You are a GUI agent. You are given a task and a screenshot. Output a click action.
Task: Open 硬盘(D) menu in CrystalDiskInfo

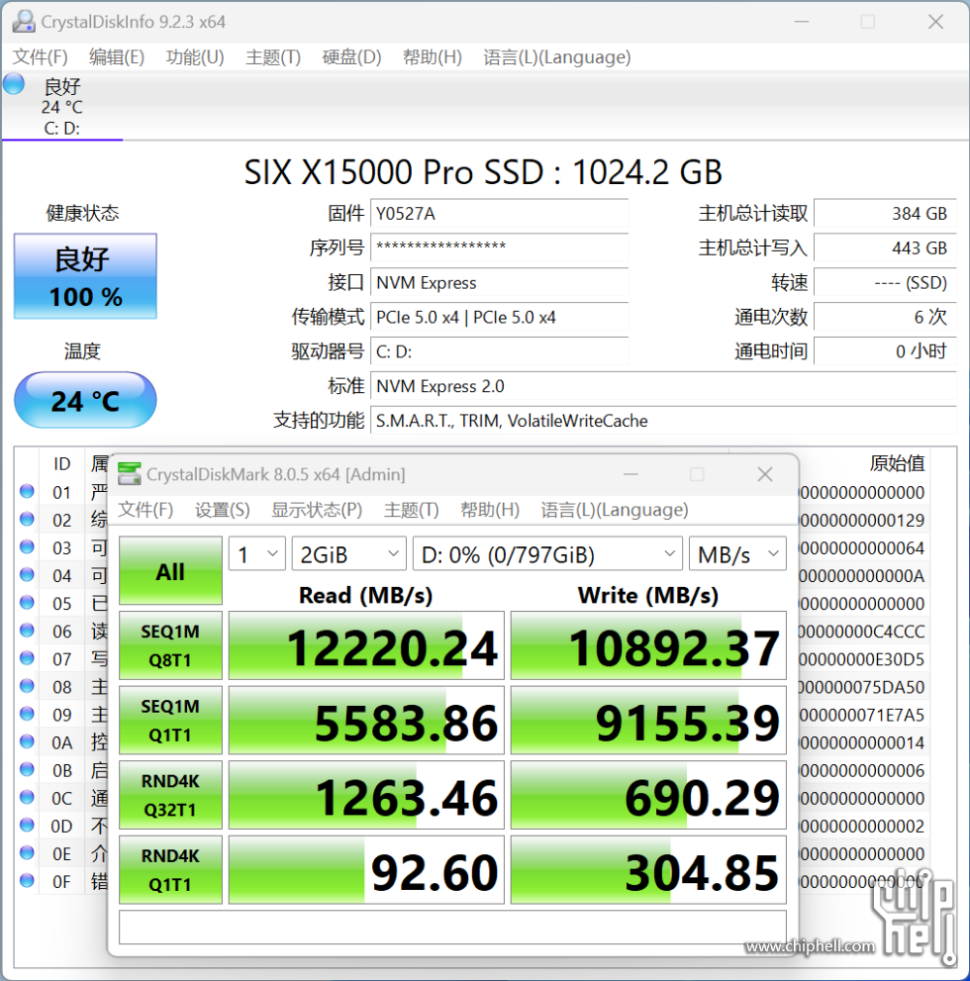click(x=351, y=57)
